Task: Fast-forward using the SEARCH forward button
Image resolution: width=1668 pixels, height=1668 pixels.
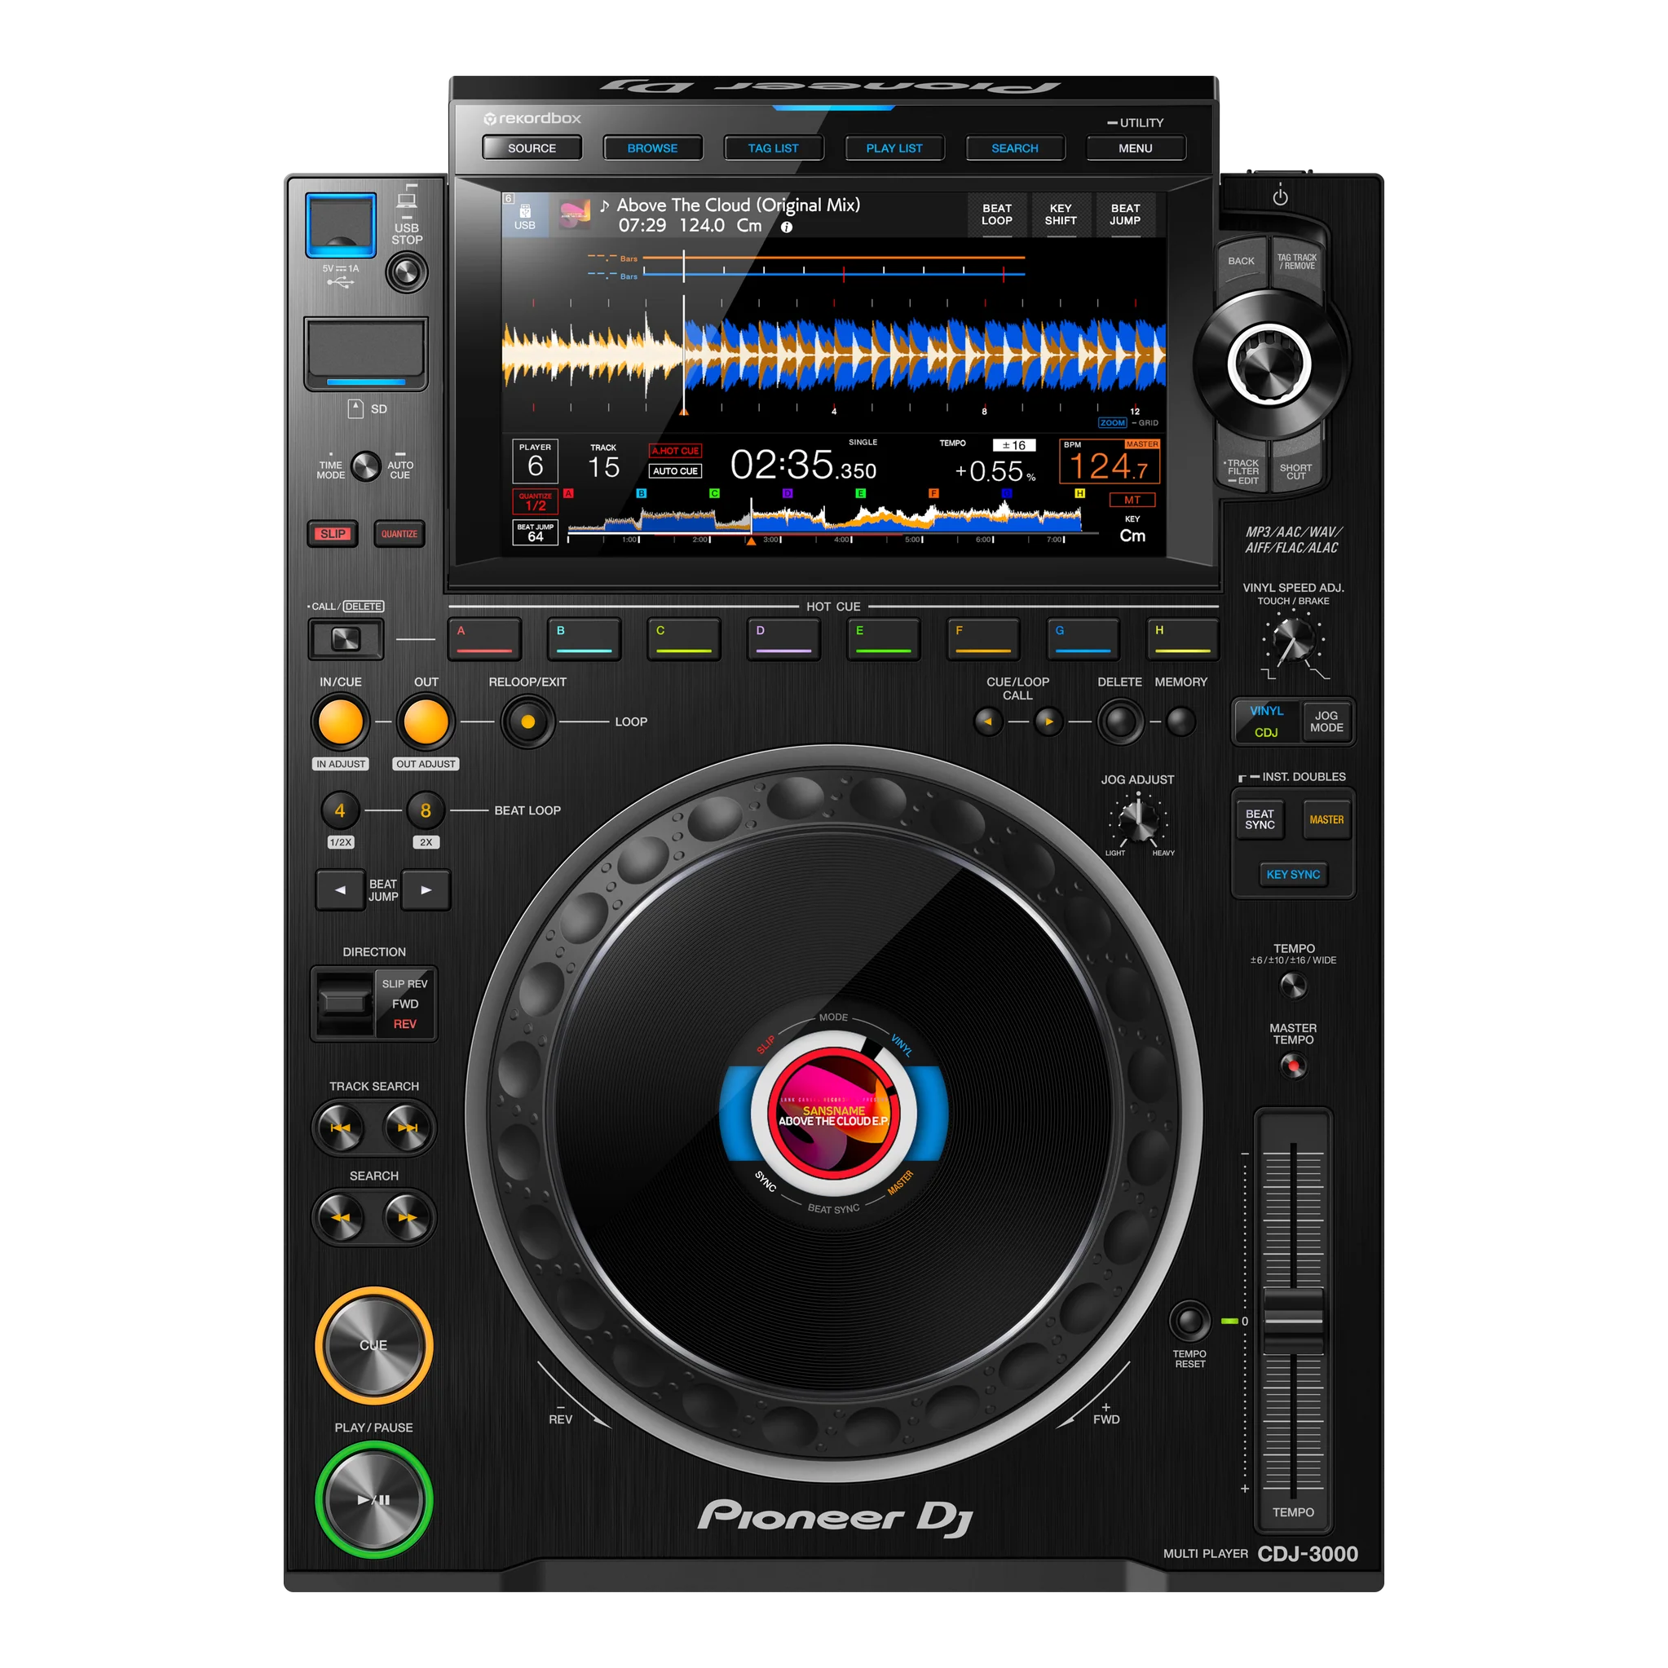Action: (408, 1217)
